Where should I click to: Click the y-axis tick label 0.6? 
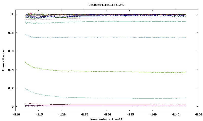coord(11,51)
